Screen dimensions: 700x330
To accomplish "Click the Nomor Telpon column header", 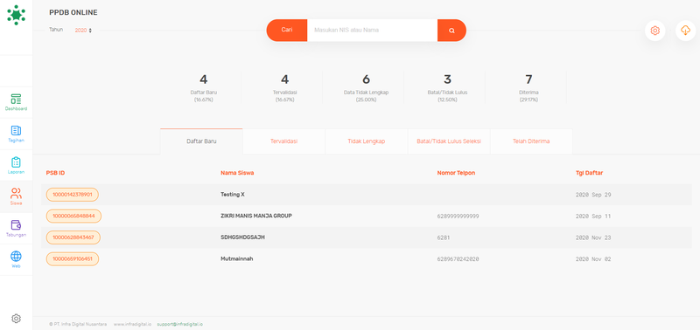I will click(x=456, y=173).
